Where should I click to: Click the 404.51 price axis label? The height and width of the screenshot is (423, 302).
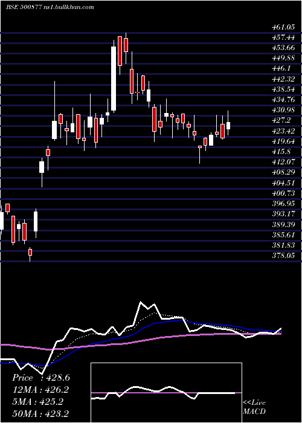tap(283, 183)
